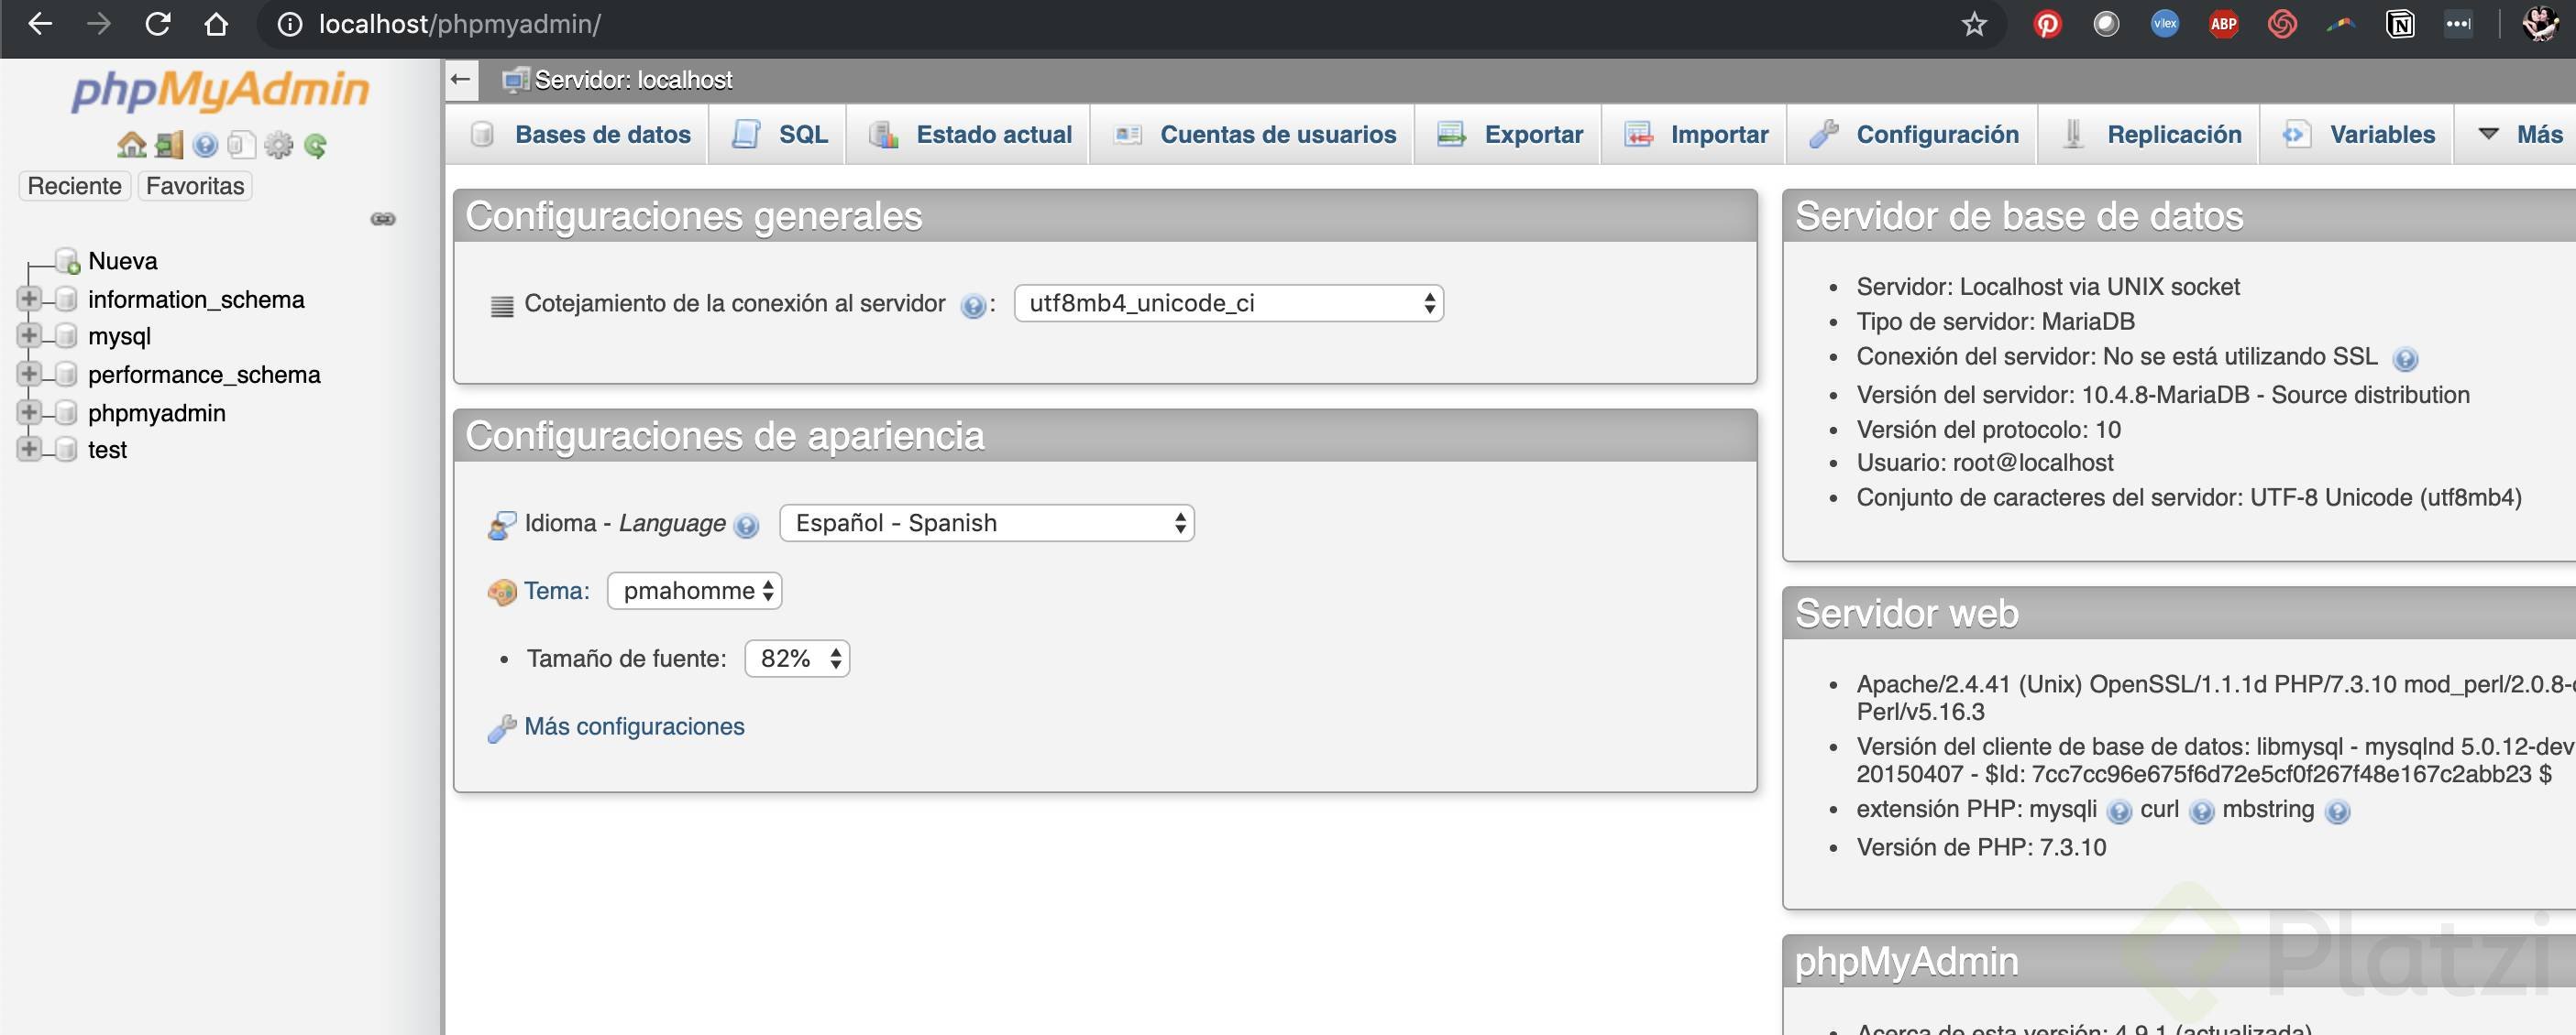Expand the test database node
Viewport: 2576px width, 1035px height.
(x=28, y=449)
